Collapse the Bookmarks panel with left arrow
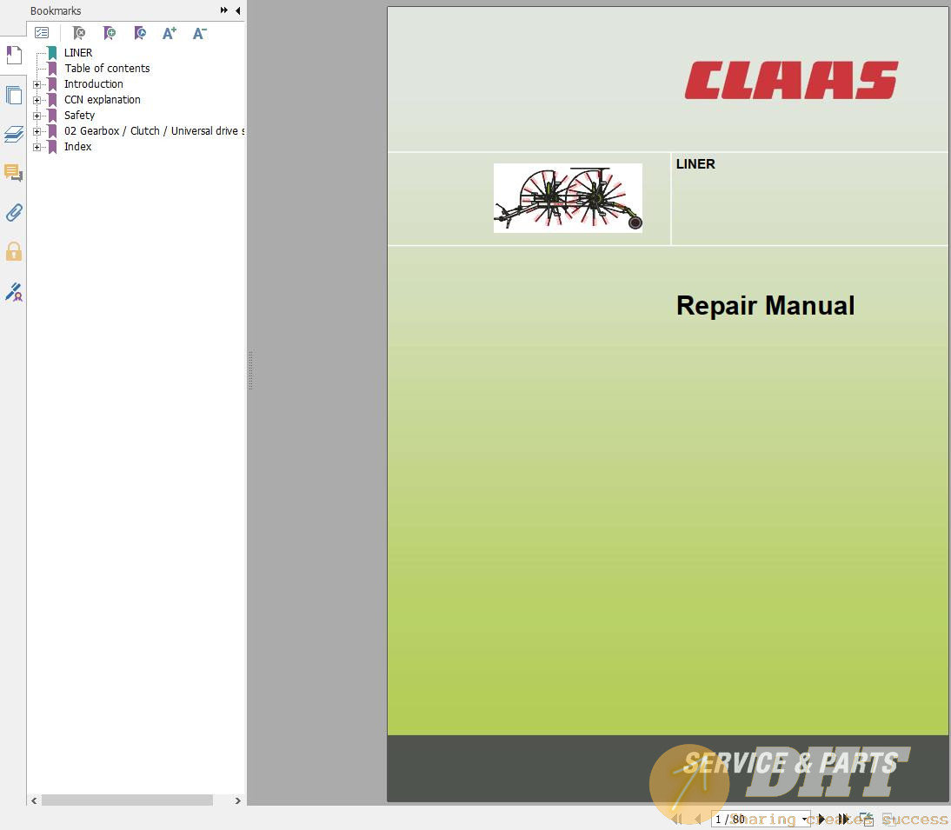 pyautogui.click(x=238, y=10)
